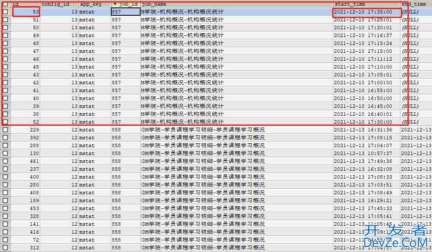This screenshot has width=432, height=252.
Task: Click id cell showing 237
Action: pyautogui.click(x=25, y=169)
